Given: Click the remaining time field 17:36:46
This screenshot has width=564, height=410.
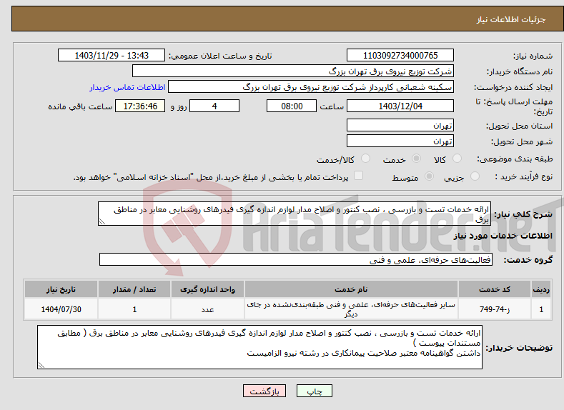Looking at the screenshot, I should pos(140,106).
